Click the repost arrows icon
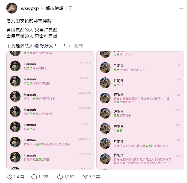Screen dimensions: 187x183 click(x=60, y=177)
